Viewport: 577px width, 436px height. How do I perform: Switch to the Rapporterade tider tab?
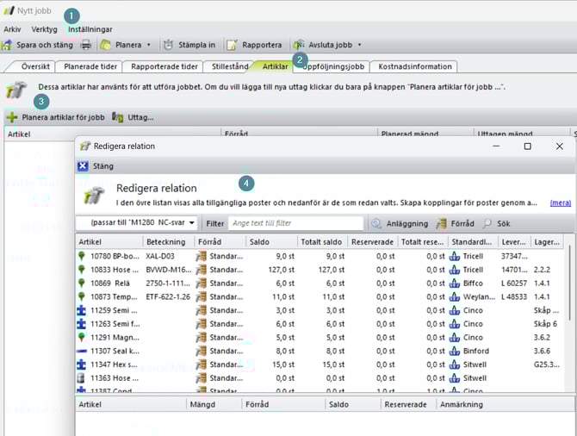click(164, 66)
